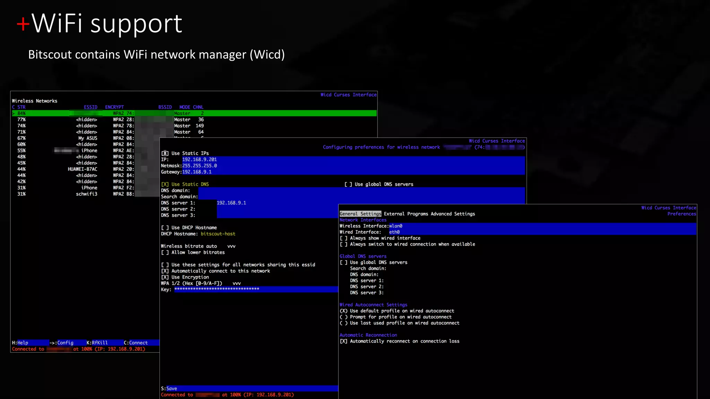The height and width of the screenshot is (399, 710).
Task: Toggle the Use Static IPs checkbox
Action: click(x=165, y=153)
